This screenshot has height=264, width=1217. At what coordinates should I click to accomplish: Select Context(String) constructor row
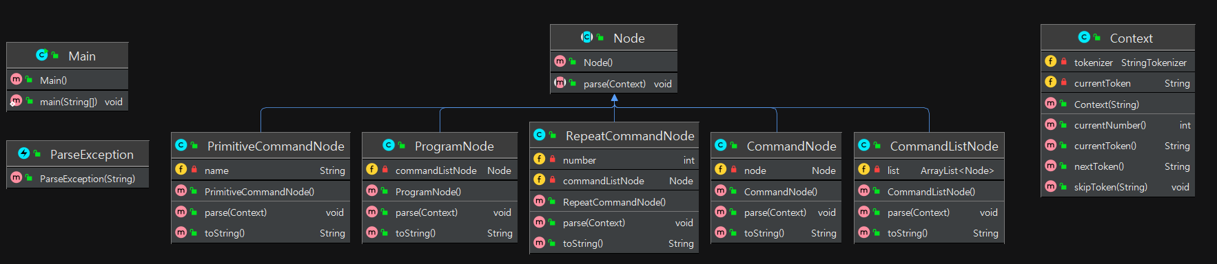1118,104
